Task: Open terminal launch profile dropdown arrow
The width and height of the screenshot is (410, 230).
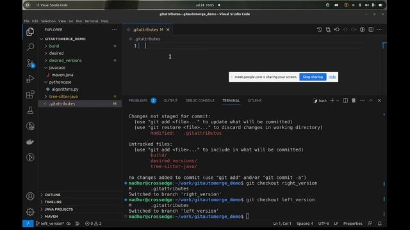Action: 338,100
